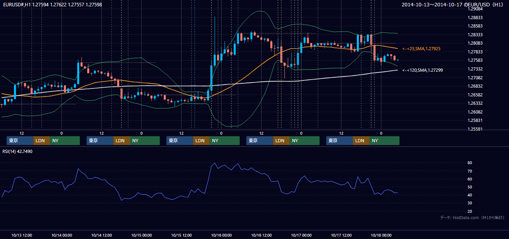Click the RSI level 60 label
Screen dimensions: 509x239
pyautogui.click(x=470, y=179)
